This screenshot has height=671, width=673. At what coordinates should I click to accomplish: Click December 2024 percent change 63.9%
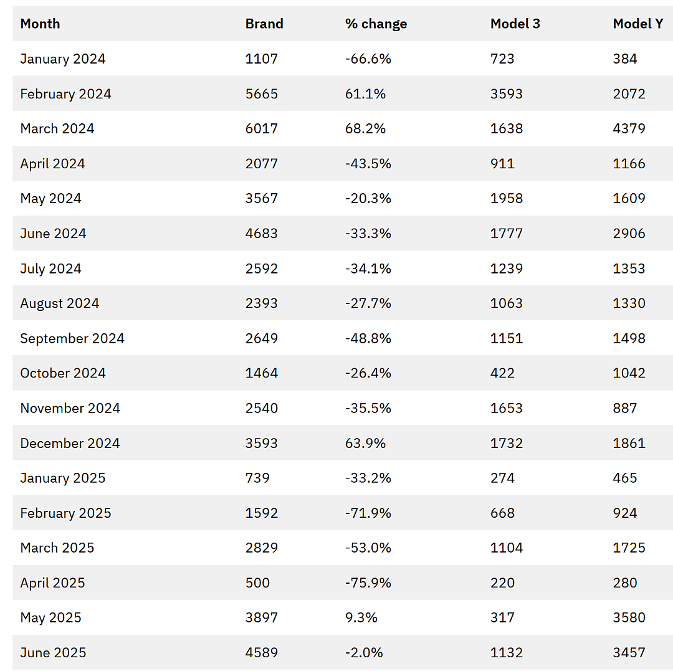coord(365,443)
